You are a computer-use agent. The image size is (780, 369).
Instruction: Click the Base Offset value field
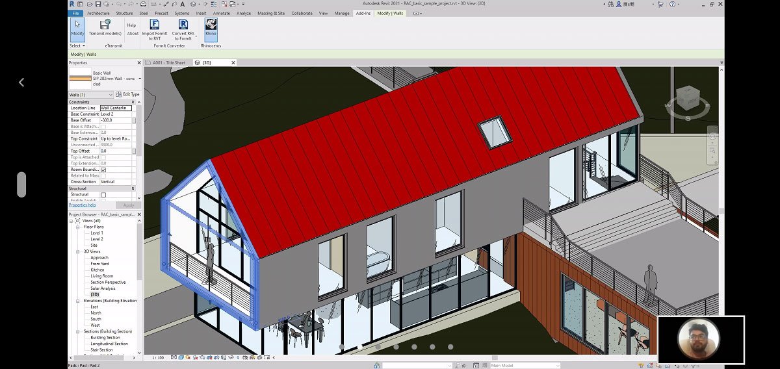[x=115, y=120]
